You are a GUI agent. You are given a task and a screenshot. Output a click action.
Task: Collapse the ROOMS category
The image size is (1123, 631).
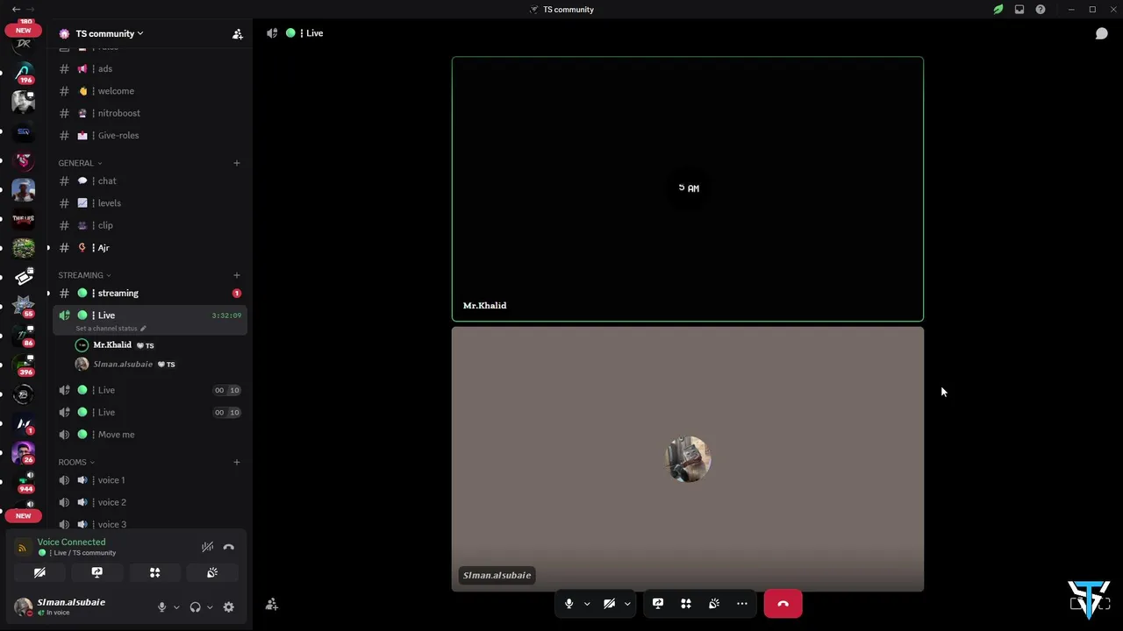(x=76, y=462)
